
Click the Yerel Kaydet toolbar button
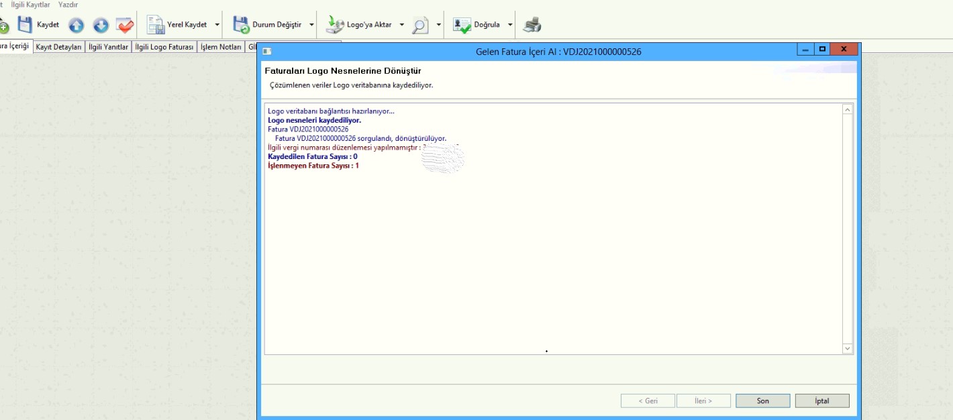pyautogui.click(x=177, y=25)
